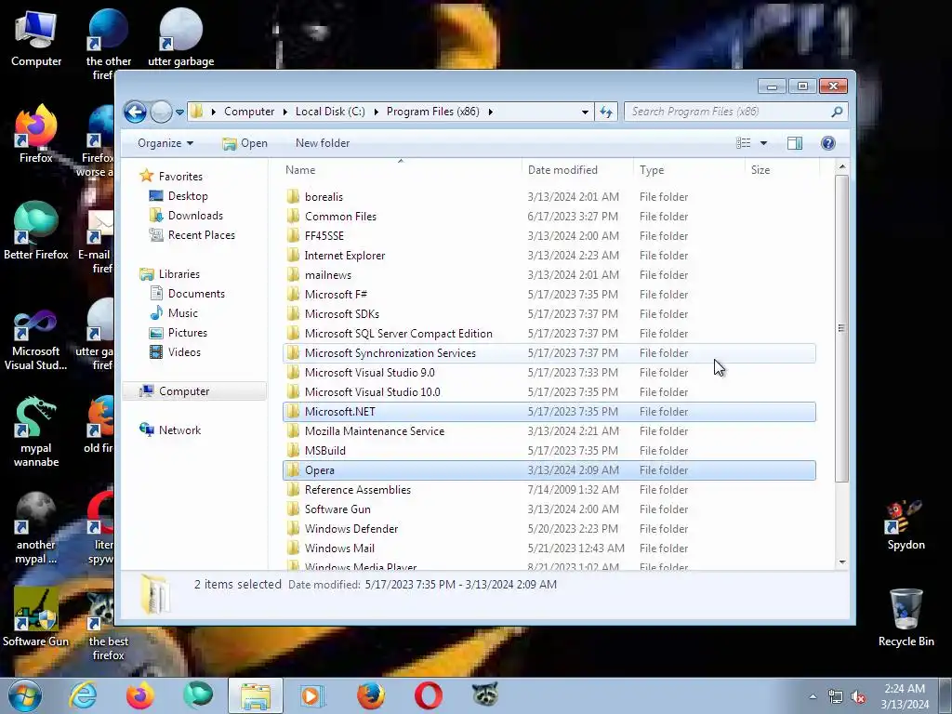Select Computer in the breadcrumb path
The width and height of the screenshot is (952, 714).
point(249,112)
